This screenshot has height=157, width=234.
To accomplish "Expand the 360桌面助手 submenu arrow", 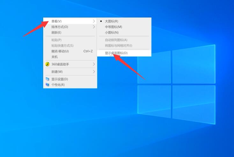I will (x=94, y=64).
